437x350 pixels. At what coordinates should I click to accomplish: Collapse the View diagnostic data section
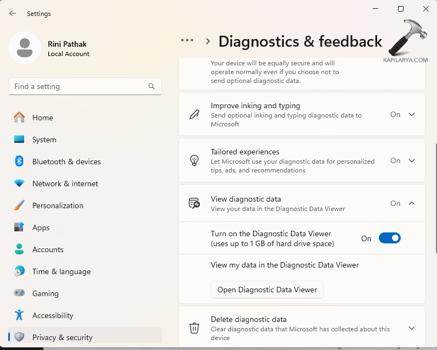412,203
